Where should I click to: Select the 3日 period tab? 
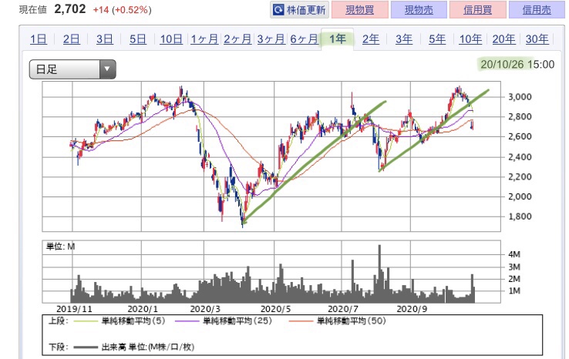click(x=105, y=39)
